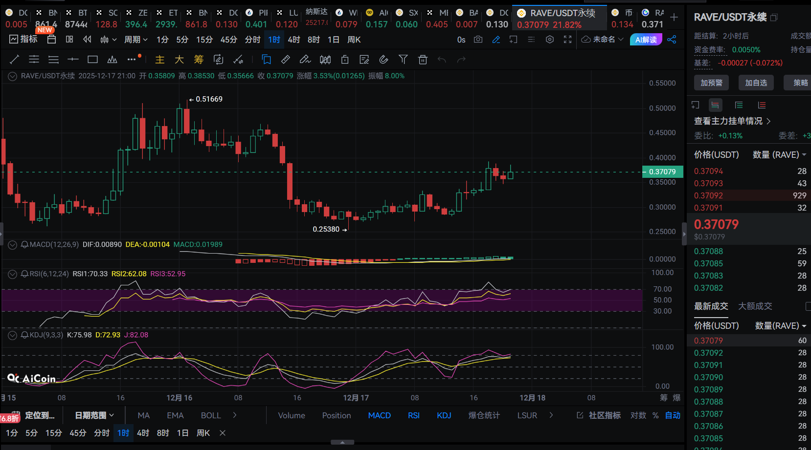Viewport: 811px width, 450px height.
Task: Select the trend line drawing tool
Action: tap(14, 60)
